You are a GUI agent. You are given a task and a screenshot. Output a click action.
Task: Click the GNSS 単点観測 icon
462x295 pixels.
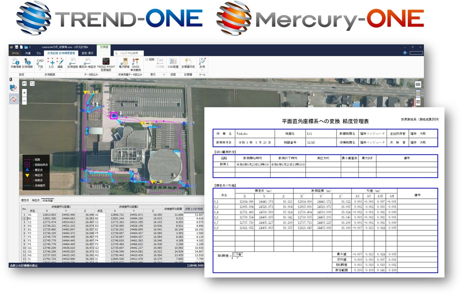coord(136,65)
